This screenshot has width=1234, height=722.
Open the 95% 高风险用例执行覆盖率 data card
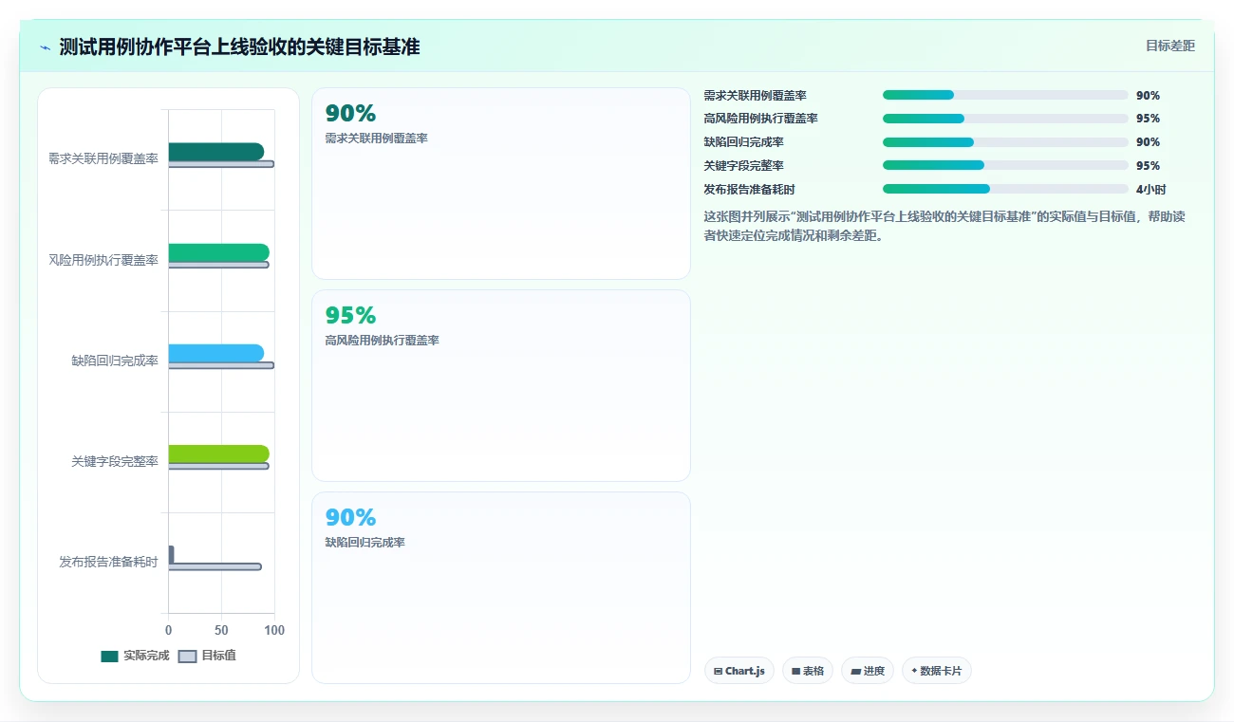tap(501, 386)
